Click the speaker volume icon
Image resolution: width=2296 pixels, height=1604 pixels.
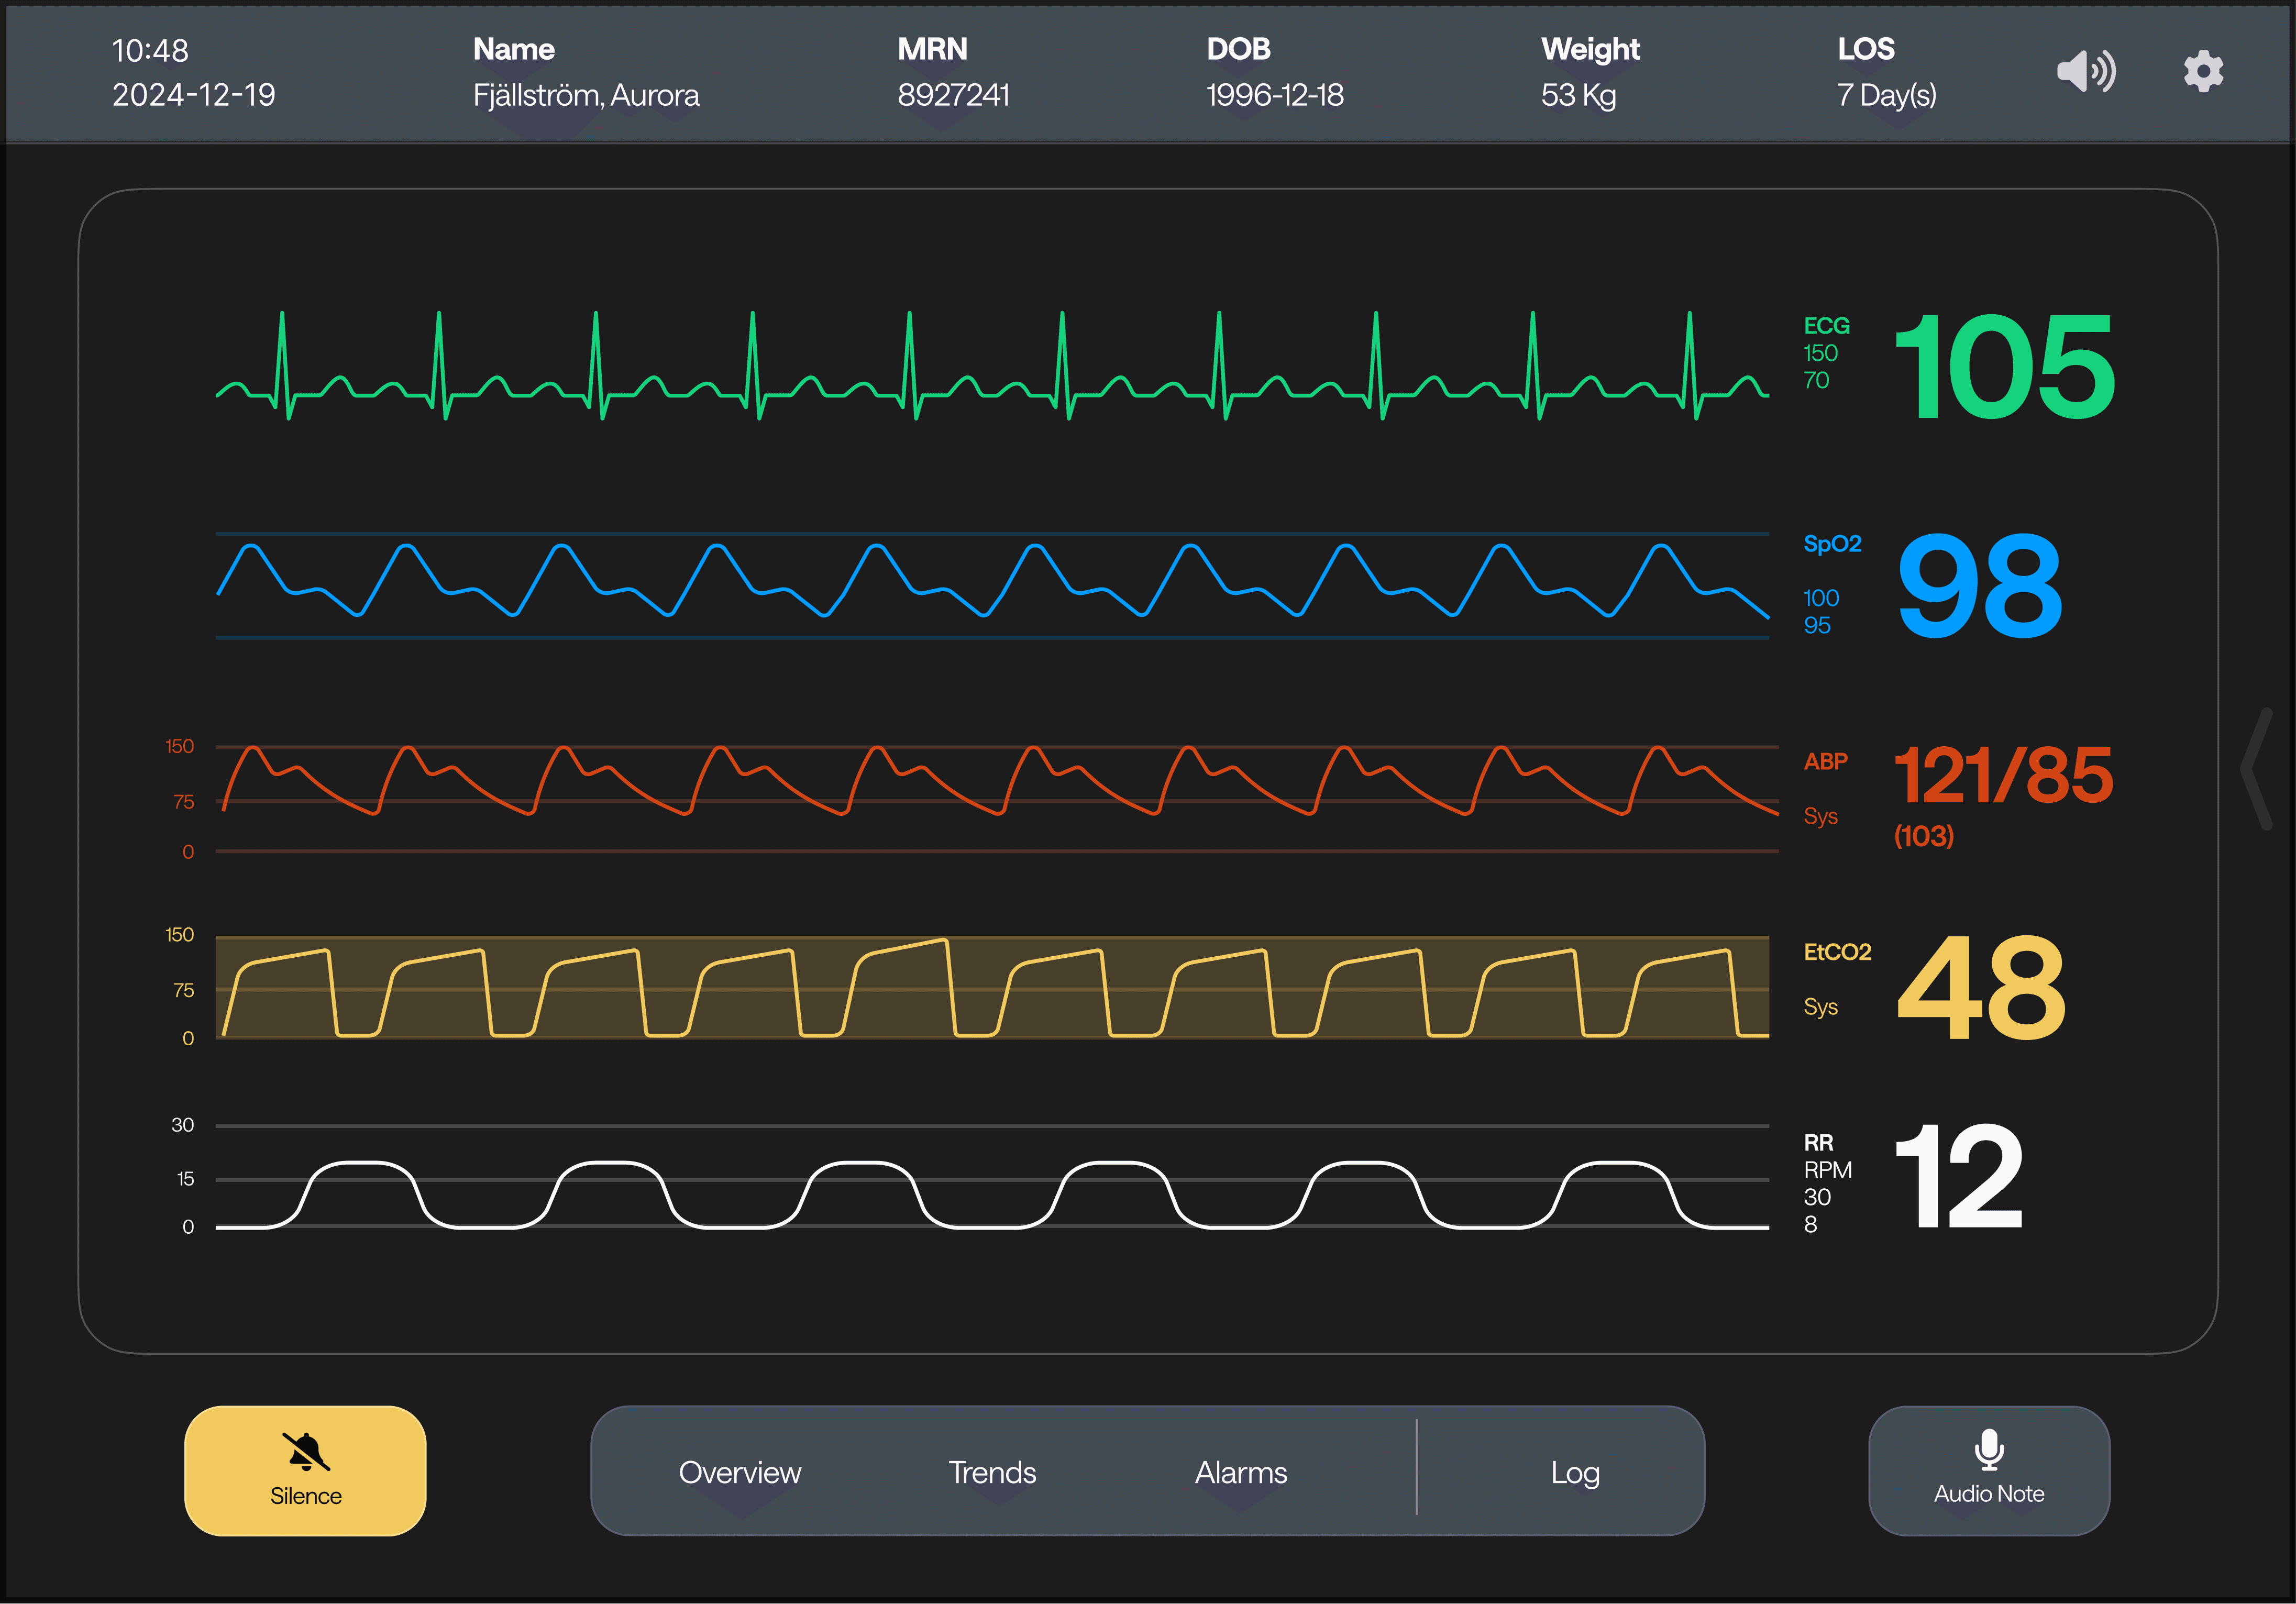pyautogui.click(x=2085, y=71)
